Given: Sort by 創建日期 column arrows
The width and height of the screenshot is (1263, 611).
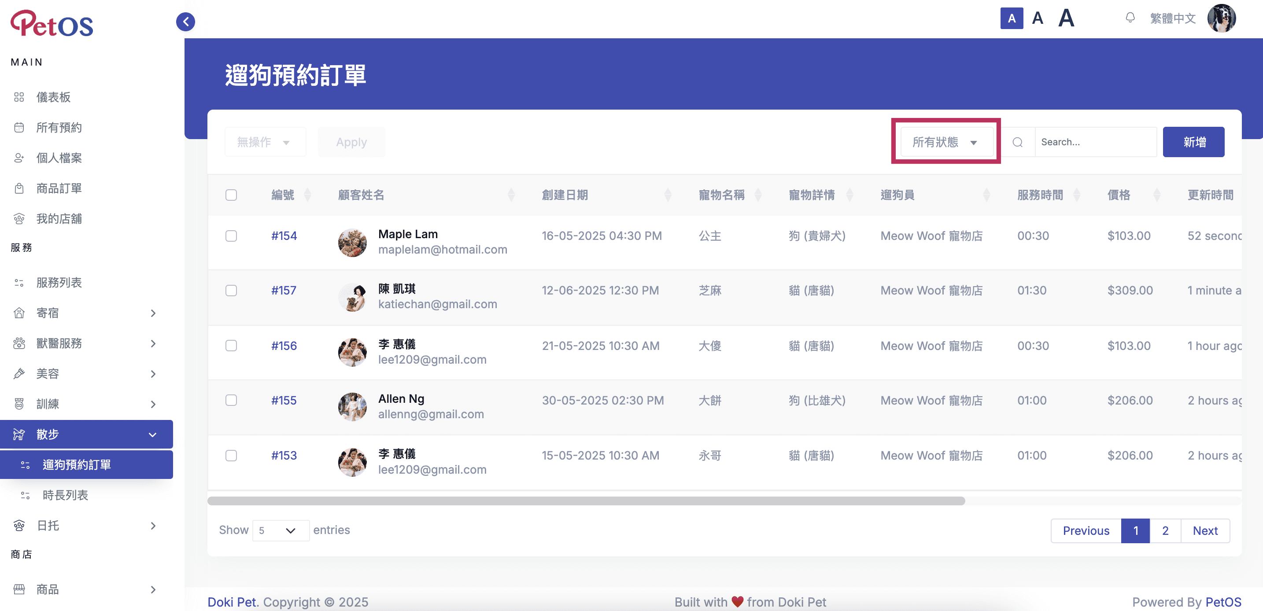Looking at the screenshot, I should tap(668, 195).
